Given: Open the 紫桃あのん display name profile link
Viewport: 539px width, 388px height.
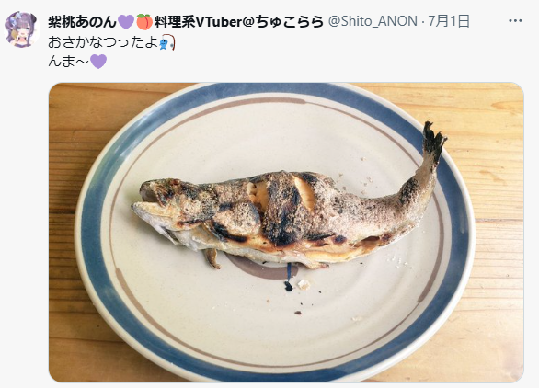Looking at the screenshot, I should 83,22.
